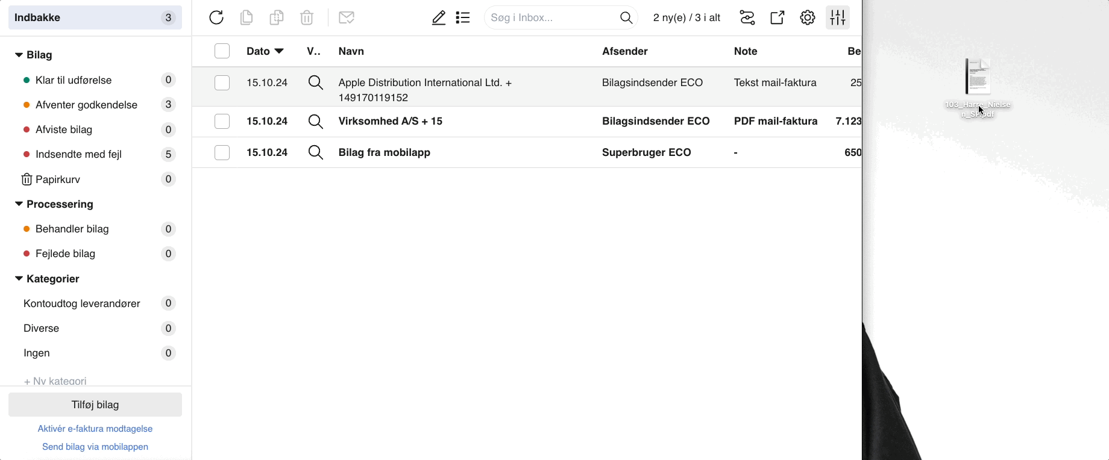Image resolution: width=1109 pixels, height=460 pixels.
Task: Tick the select-all checkbox in header
Action: click(222, 51)
